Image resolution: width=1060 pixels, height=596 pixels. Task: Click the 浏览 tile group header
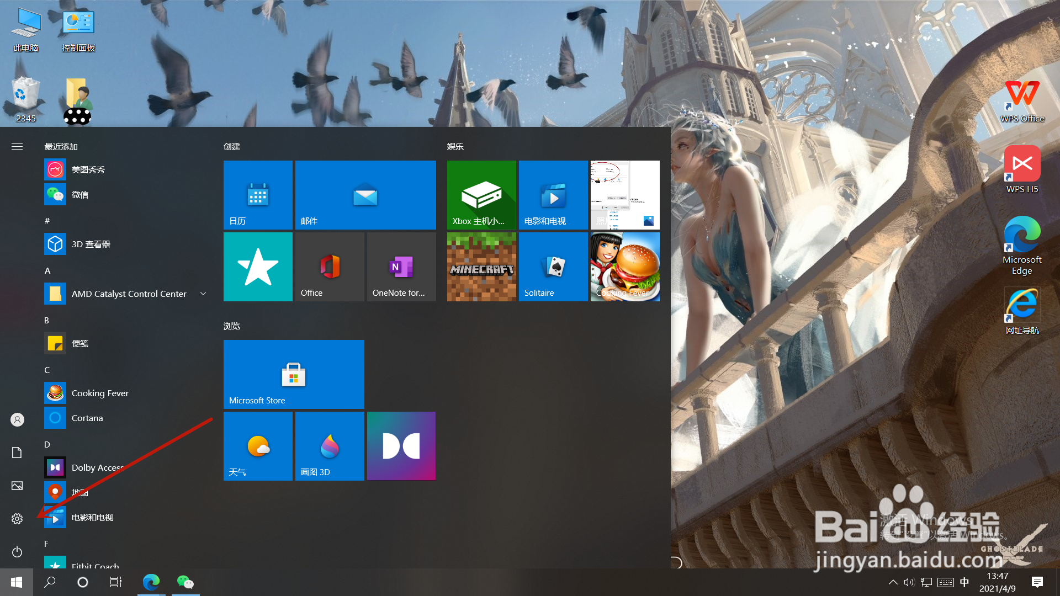pos(232,326)
